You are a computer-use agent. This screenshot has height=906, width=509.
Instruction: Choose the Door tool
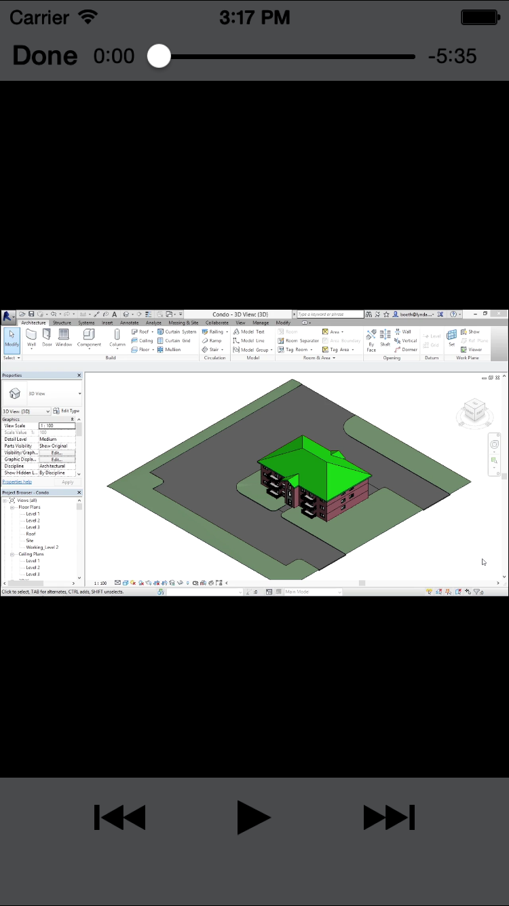point(47,338)
